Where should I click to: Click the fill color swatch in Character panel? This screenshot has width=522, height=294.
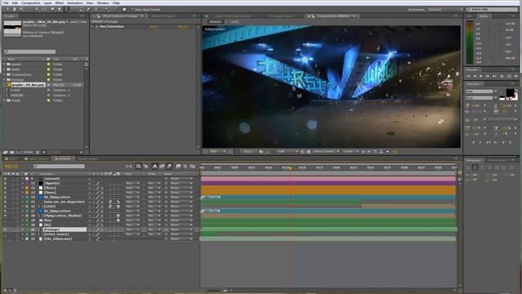tap(510, 92)
